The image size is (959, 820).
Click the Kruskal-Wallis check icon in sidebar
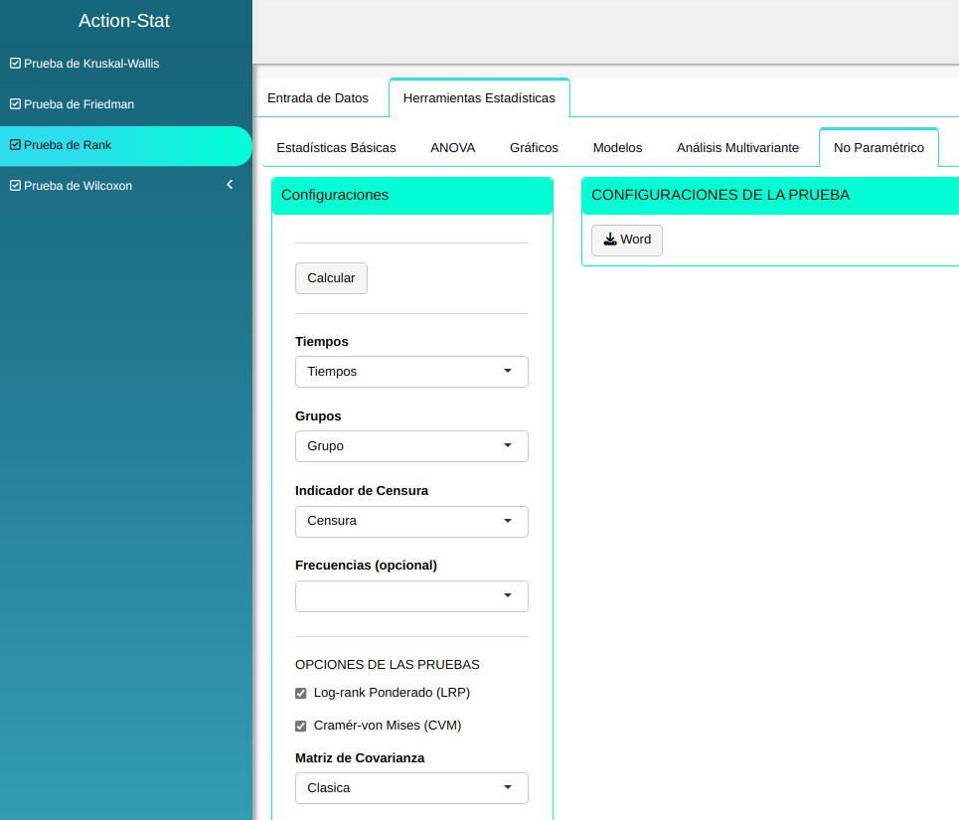click(15, 64)
